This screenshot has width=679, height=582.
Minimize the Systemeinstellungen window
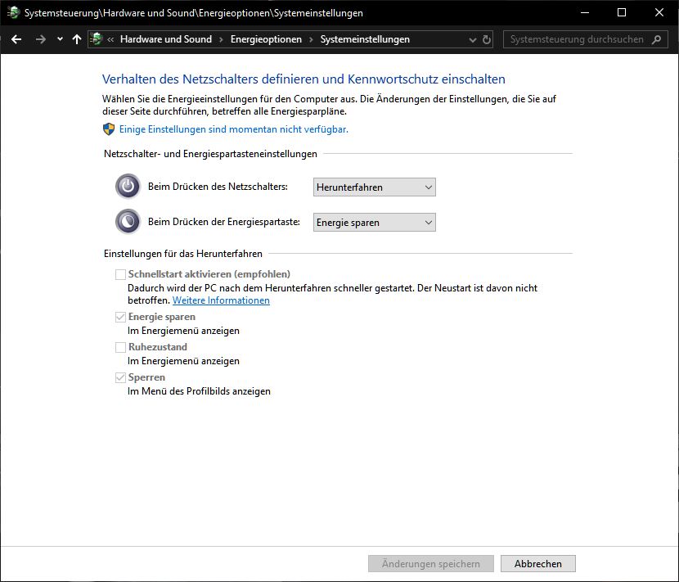pos(585,12)
